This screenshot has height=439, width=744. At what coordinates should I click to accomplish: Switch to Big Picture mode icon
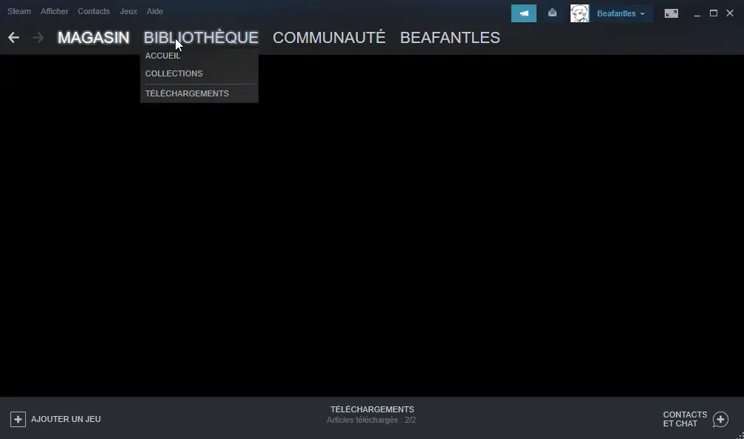671,13
